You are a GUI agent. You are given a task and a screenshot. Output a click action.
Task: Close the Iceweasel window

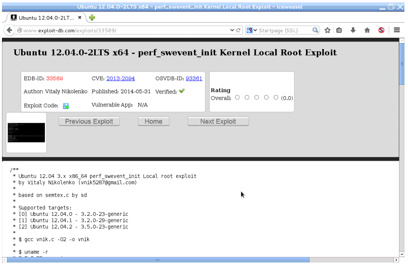(400, 7)
